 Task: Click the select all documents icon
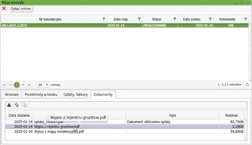[x=17, y=105]
